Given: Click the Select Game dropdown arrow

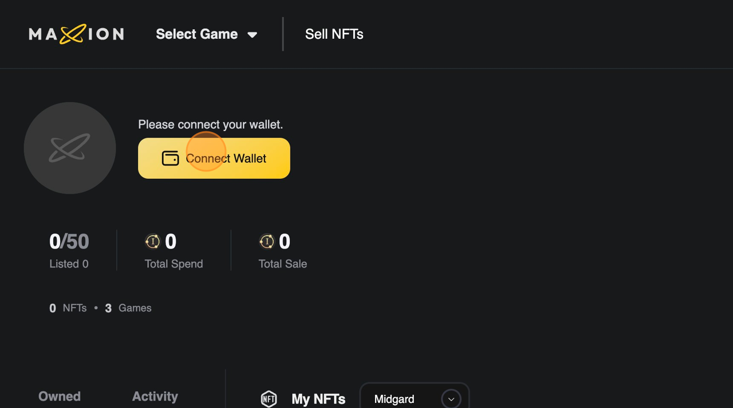Looking at the screenshot, I should coord(252,35).
